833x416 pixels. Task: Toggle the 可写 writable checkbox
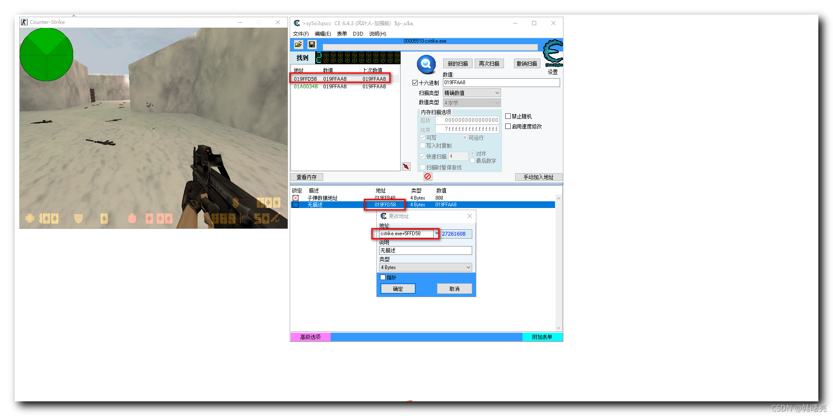[x=422, y=138]
